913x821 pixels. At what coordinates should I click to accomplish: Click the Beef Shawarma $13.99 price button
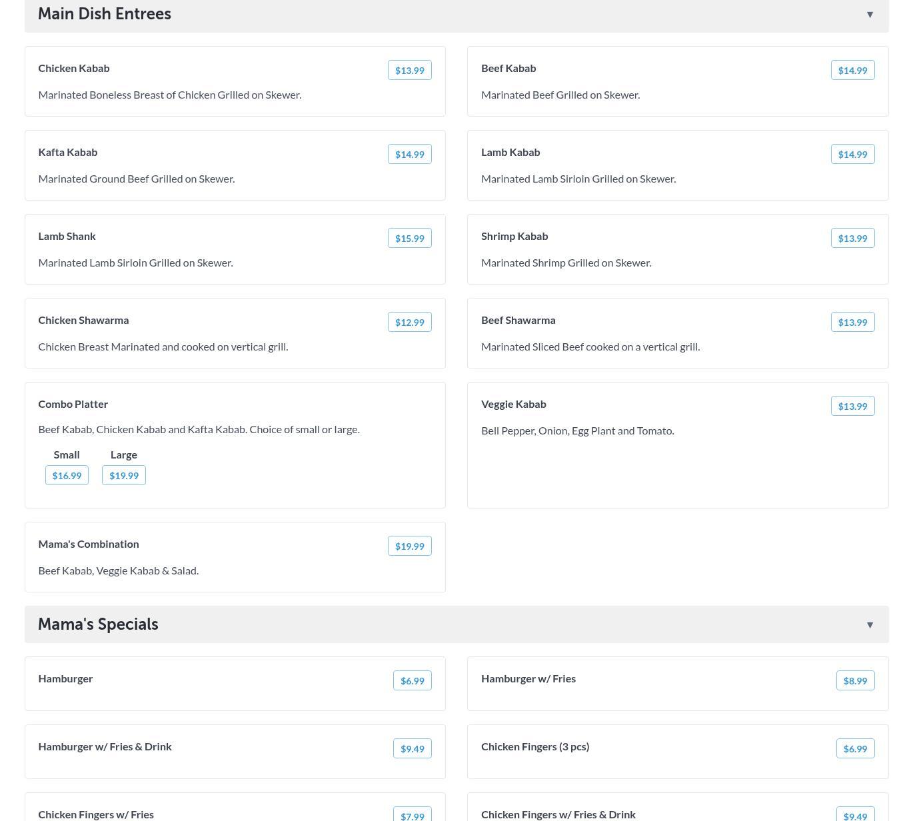coord(852,323)
